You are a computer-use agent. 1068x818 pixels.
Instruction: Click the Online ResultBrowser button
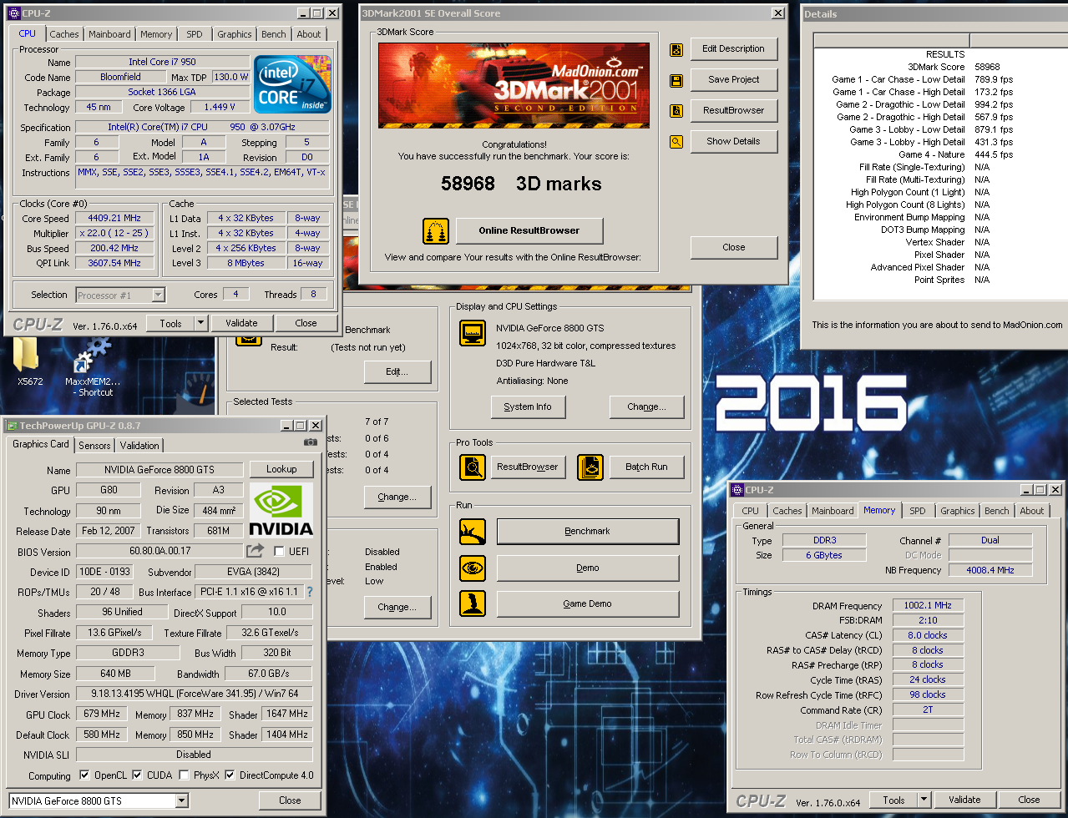[x=529, y=231]
